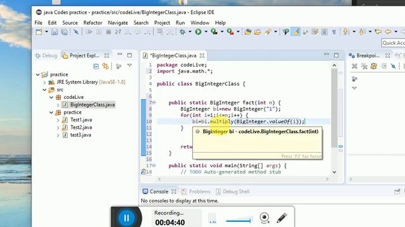Open the Edit menu

(x=52, y=23)
